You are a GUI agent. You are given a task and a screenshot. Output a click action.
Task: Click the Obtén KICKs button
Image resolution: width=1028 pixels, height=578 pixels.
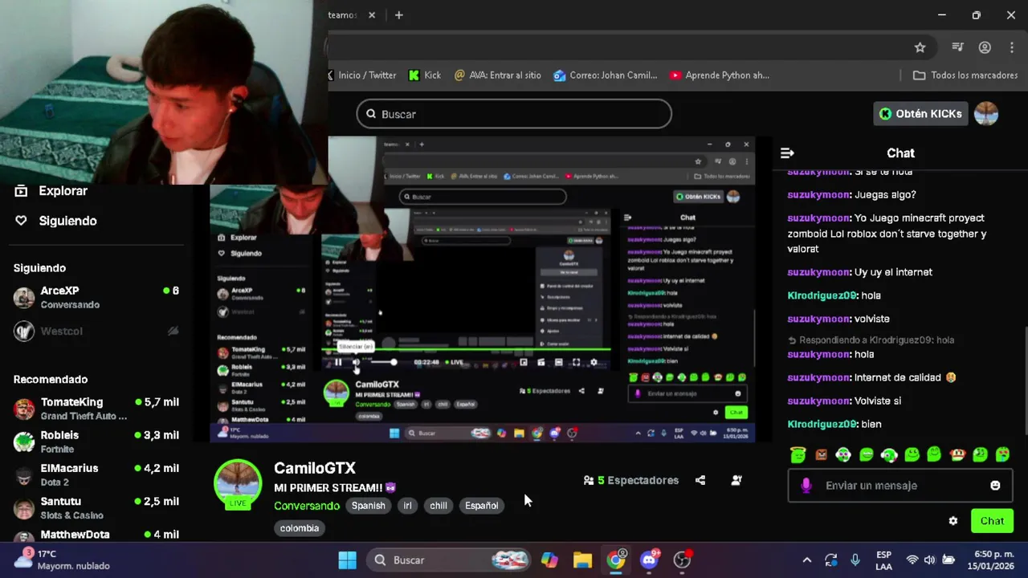920,114
